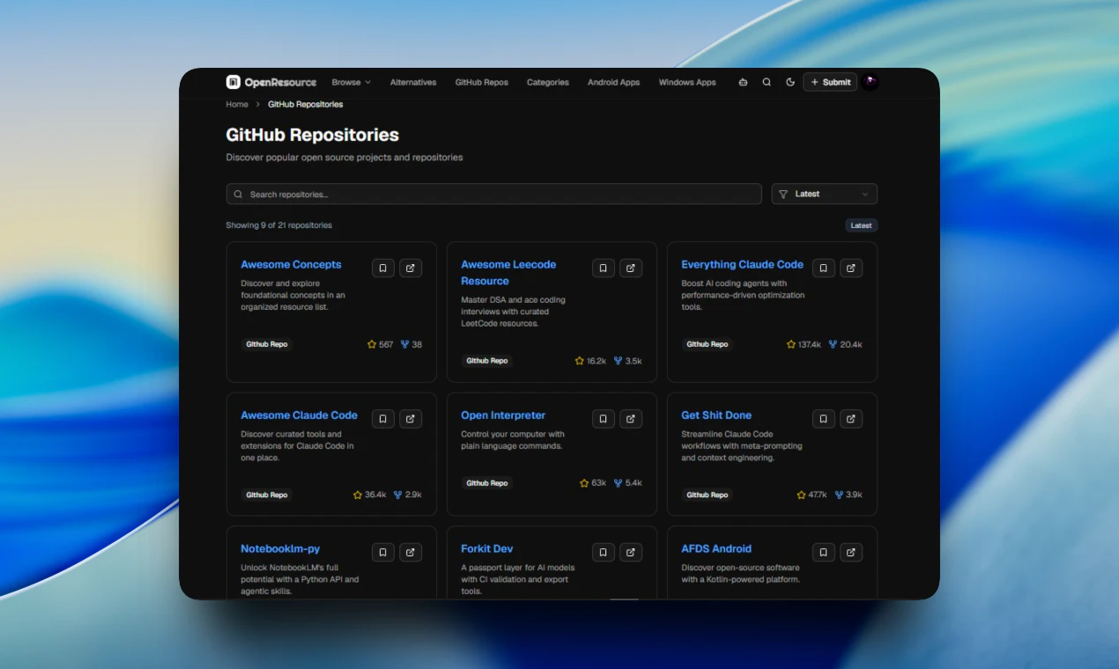Bookmark the Awesome Concepts repository
1119x669 pixels.
tap(382, 268)
